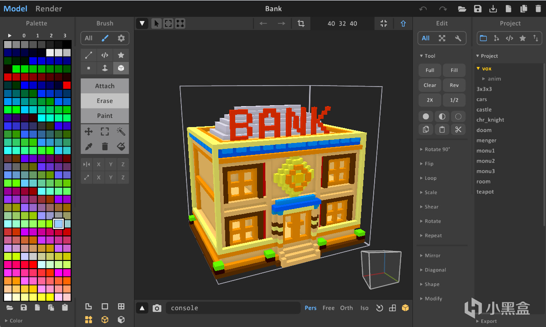The height and width of the screenshot is (327, 546).
Task: Pick the bright red swatch in palette
Action: (x=67, y=85)
